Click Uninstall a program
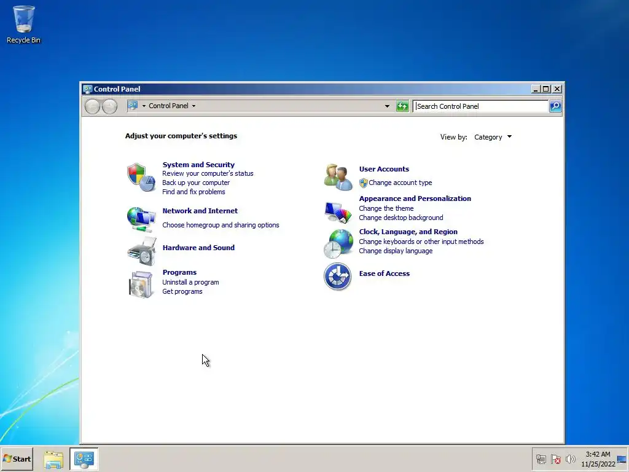This screenshot has height=472, width=629. click(190, 282)
